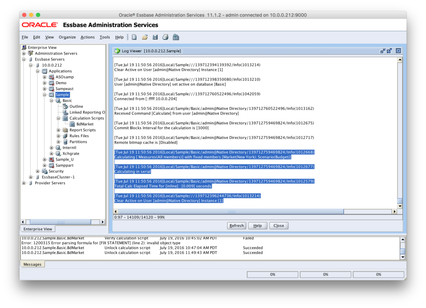The image size is (426, 308).
Task: Click the last toolbar icon after Print
Action: click(176, 37)
